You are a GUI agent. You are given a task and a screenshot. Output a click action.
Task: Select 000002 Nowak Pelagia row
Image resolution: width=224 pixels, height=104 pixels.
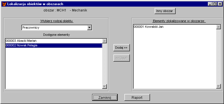54,46
